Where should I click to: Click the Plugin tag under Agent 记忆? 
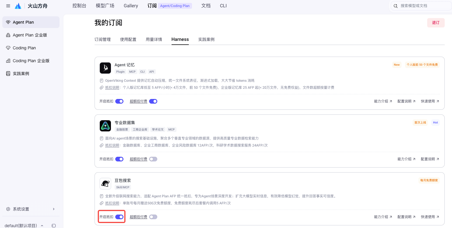pyautogui.click(x=121, y=72)
